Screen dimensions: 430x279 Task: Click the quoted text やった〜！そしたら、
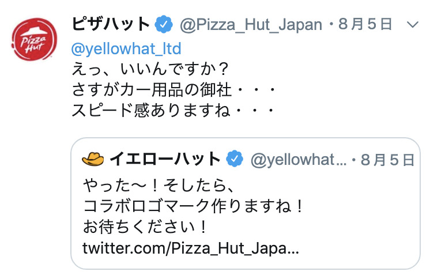pyautogui.click(x=159, y=186)
